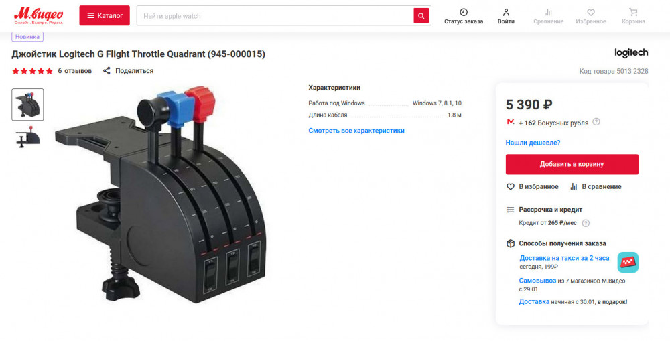The image size is (670, 341).
Task: Click help icon beside Кредит от 265 ₽/мес
Action: point(586,223)
